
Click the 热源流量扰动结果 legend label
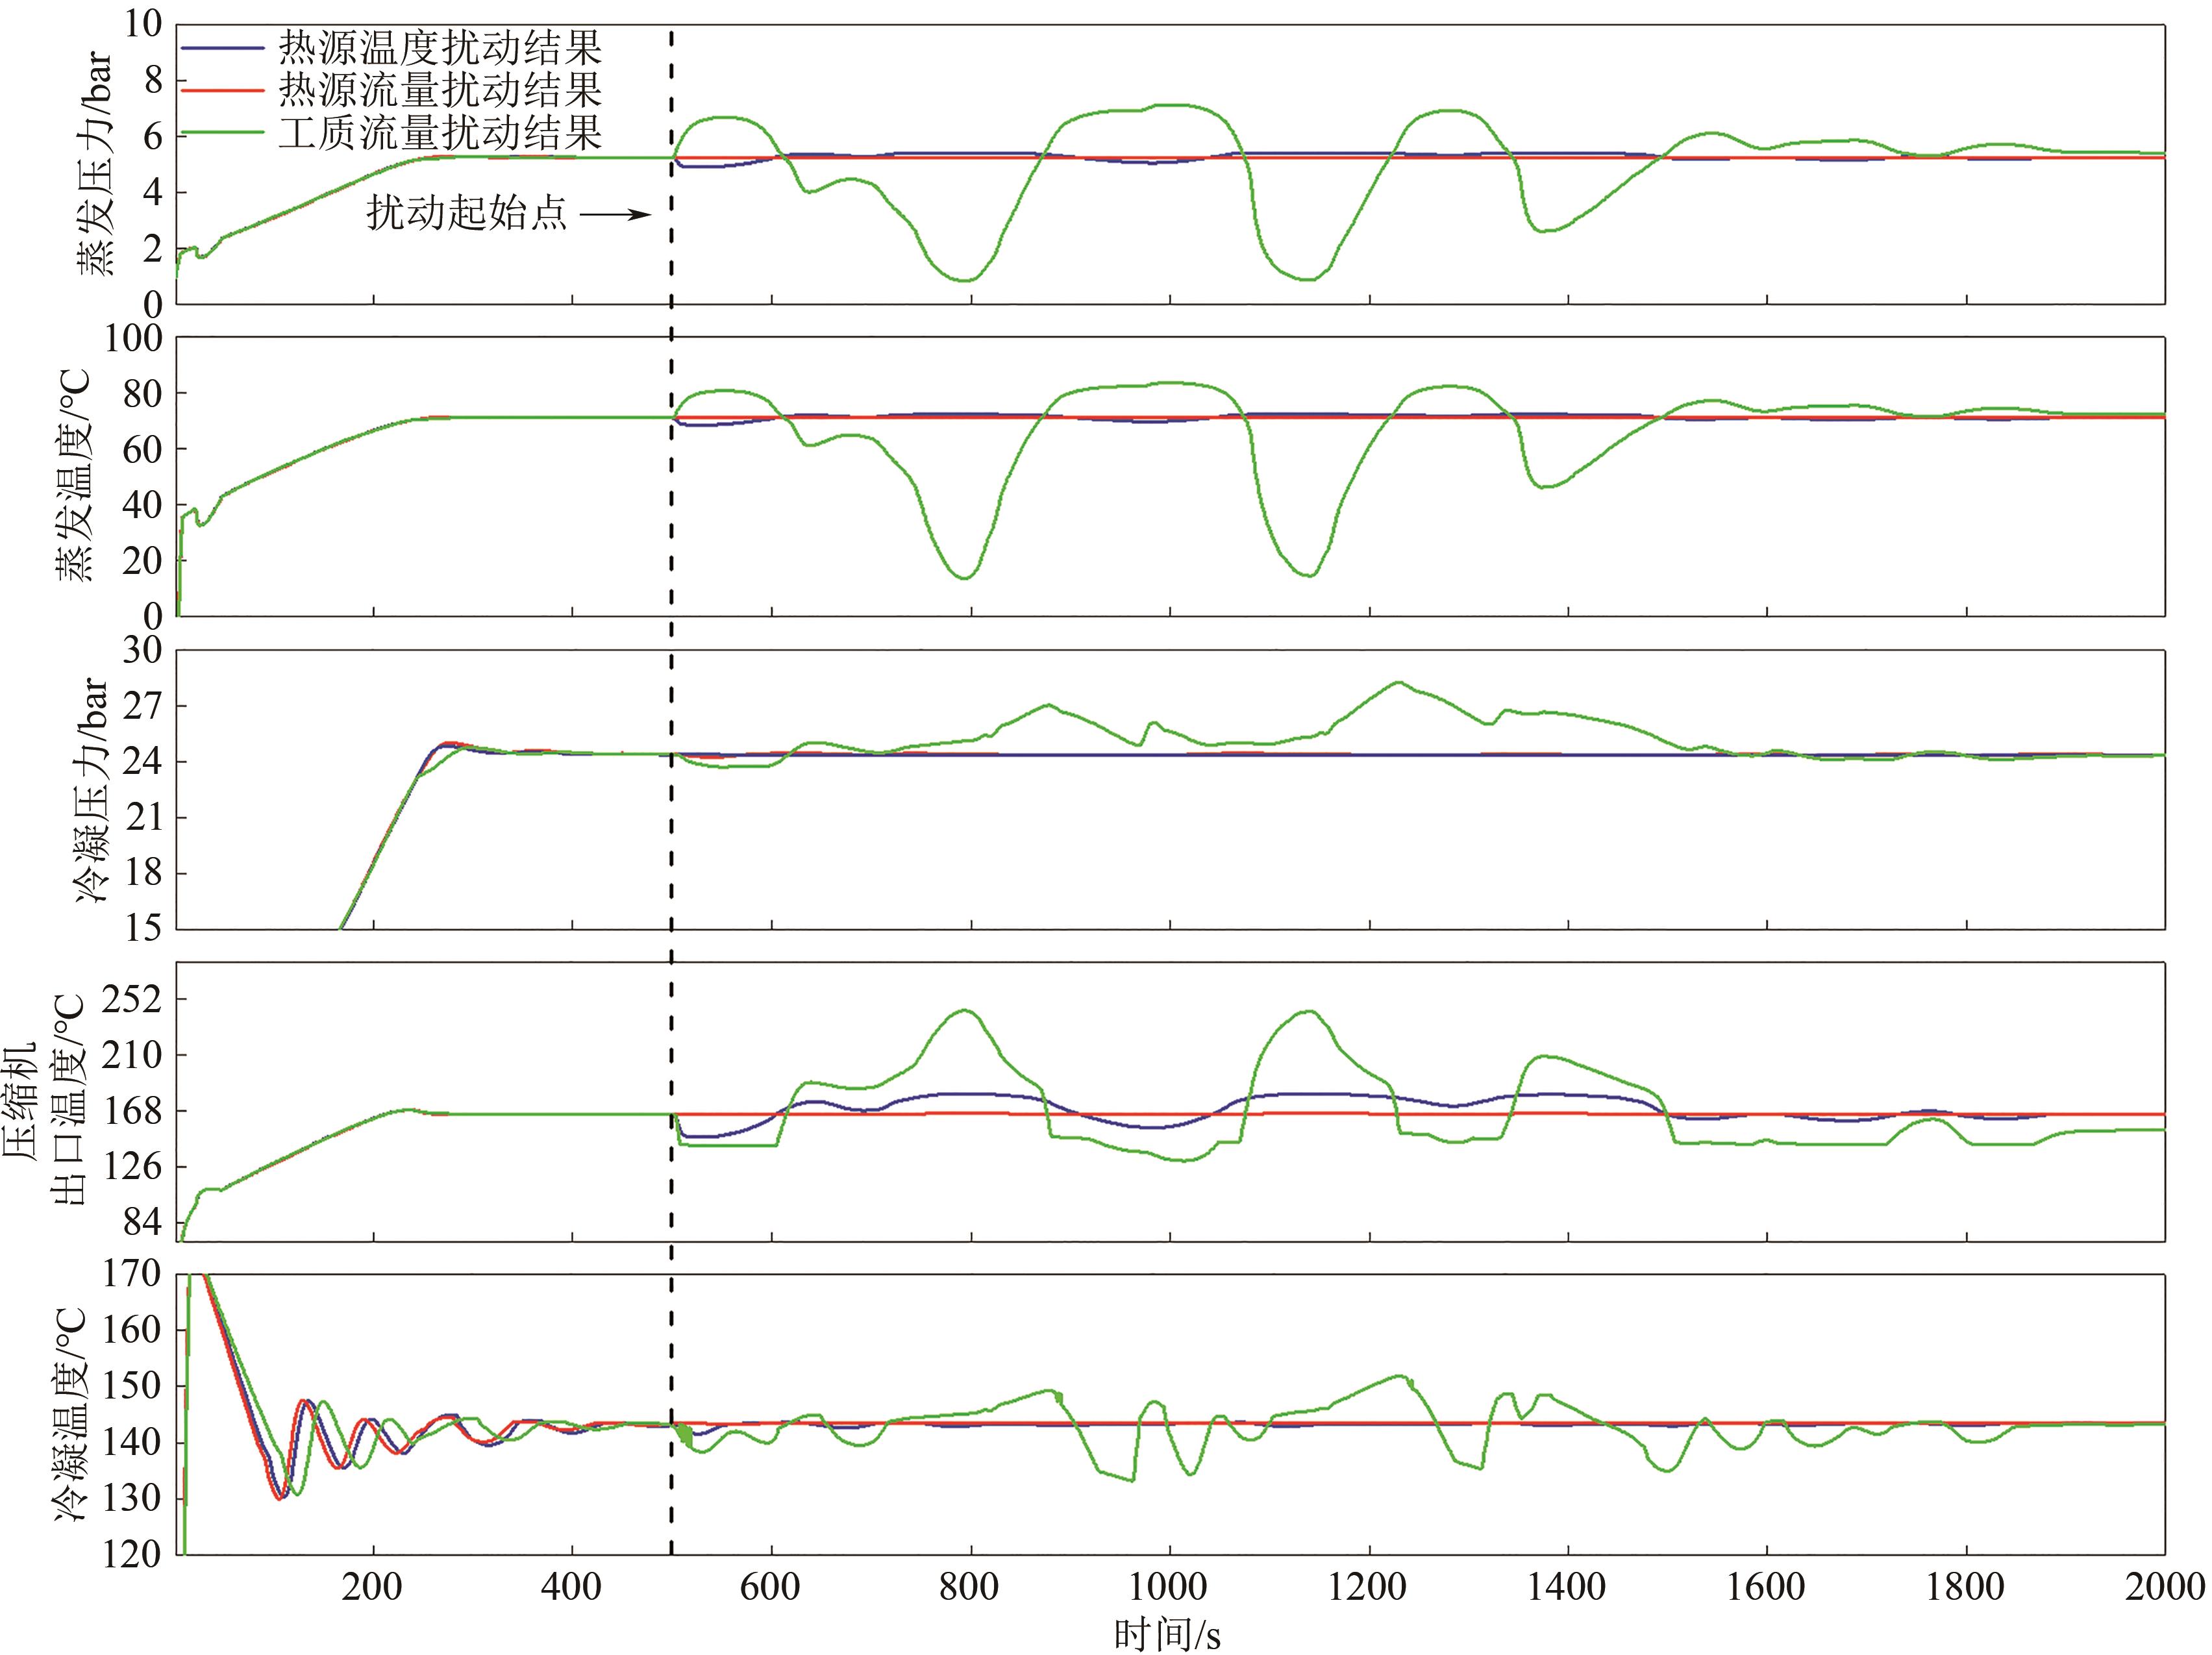pyautogui.click(x=440, y=90)
